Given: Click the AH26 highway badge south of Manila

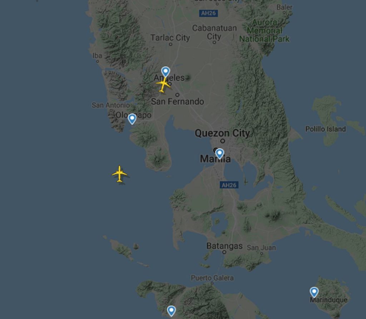Looking at the screenshot, I should [229, 185].
